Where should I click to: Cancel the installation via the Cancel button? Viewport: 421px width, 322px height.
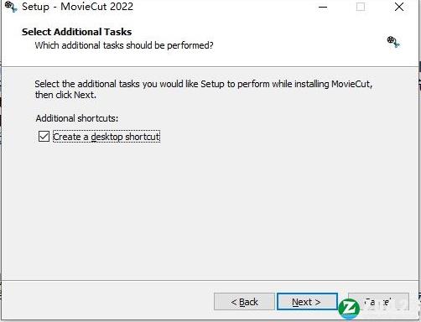coord(378,302)
